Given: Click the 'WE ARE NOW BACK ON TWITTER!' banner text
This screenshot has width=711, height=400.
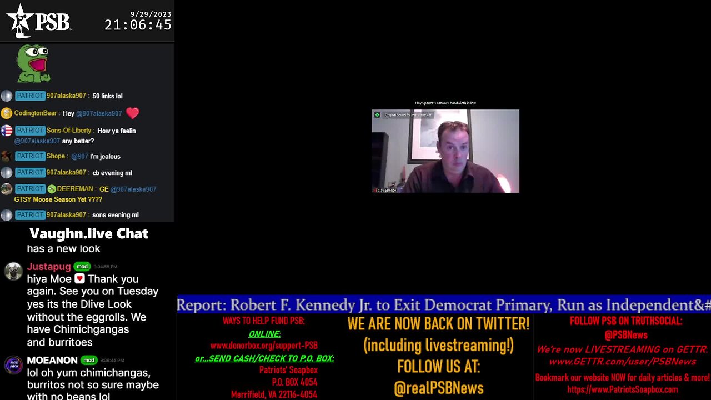Looking at the screenshot, I should point(438,323).
